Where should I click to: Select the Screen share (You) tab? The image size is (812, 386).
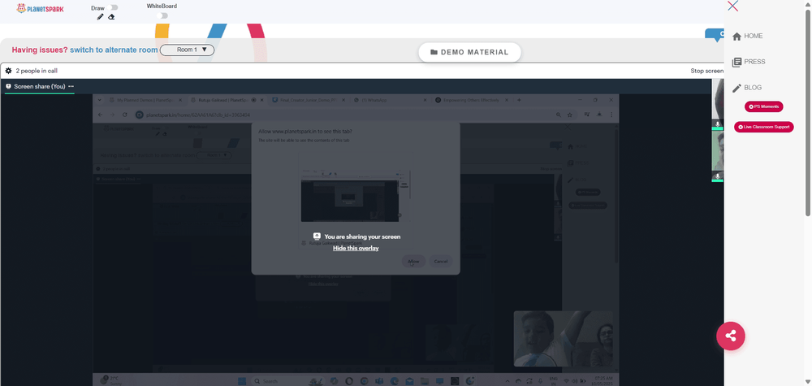(39, 86)
